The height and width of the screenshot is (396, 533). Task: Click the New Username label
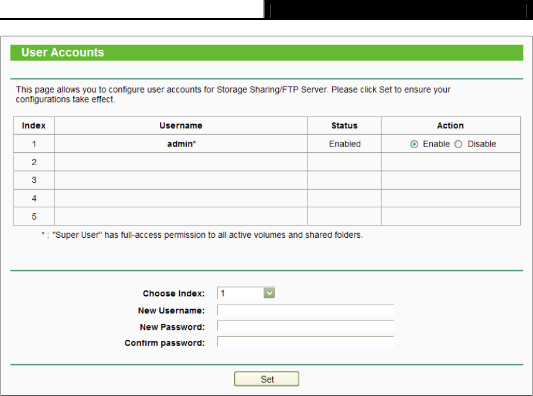pos(171,310)
